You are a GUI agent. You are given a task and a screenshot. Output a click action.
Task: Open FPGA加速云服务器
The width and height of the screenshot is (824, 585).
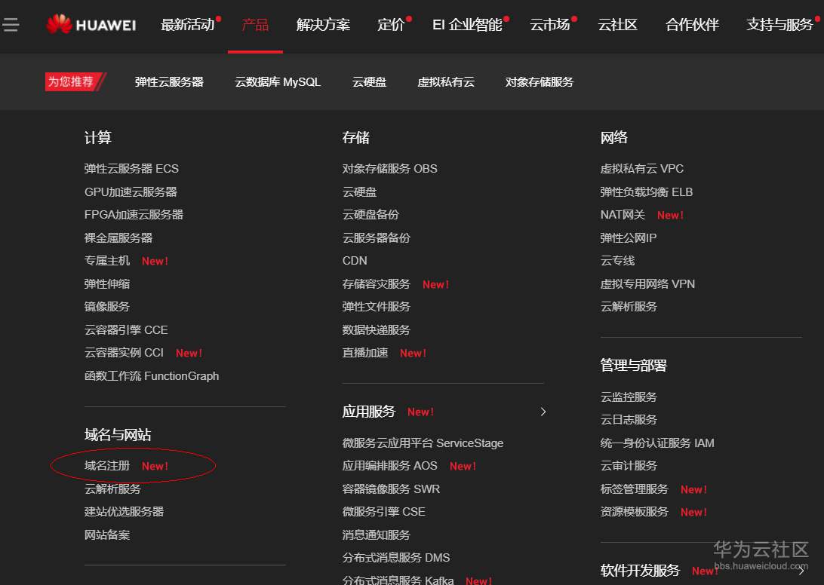134,215
